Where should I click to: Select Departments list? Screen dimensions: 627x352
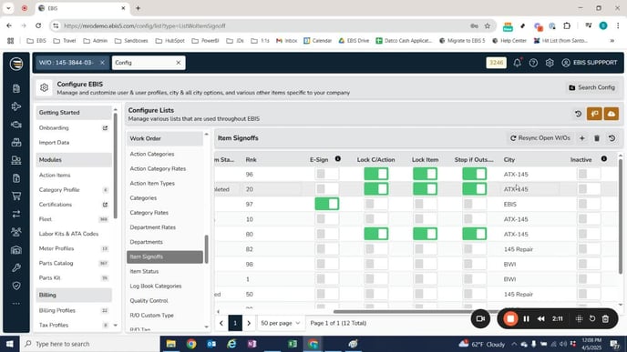tap(147, 242)
